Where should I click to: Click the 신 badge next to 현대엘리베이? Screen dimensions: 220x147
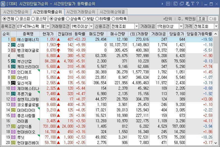tap(13, 143)
